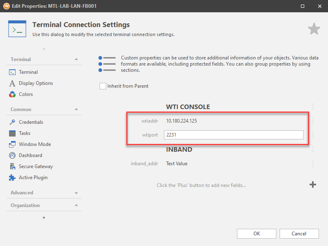Click the Terminal icon in sidebar

tap(12, 72)
